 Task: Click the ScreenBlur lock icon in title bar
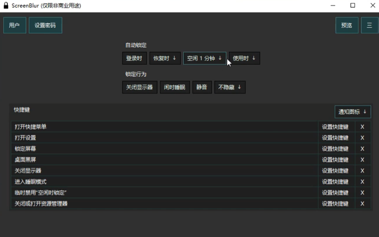[5, 5]
